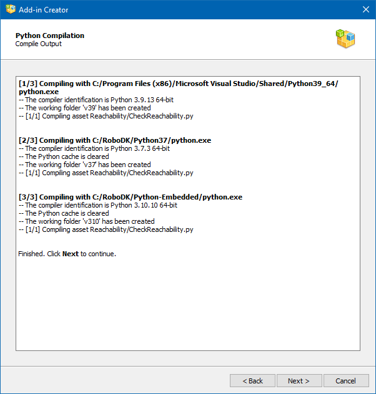This screenshot has height=394, width=376.
Task: Click the Python Compilation heading
Action: click(50, 36)
